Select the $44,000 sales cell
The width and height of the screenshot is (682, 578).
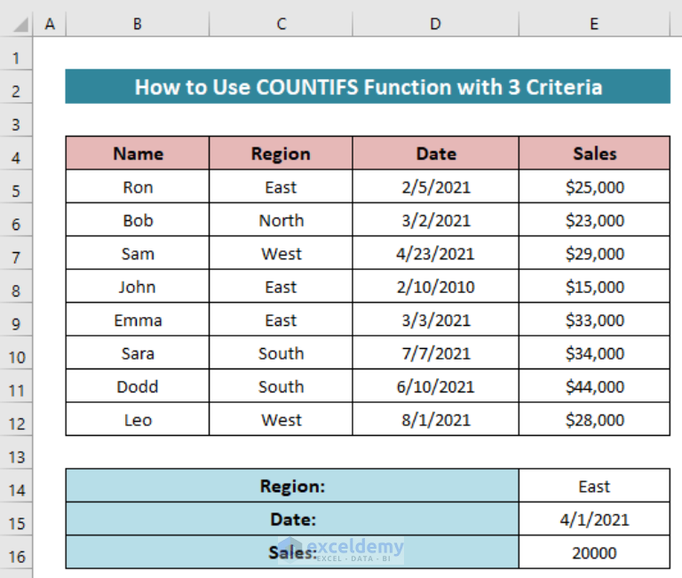(x=594, y=387)
